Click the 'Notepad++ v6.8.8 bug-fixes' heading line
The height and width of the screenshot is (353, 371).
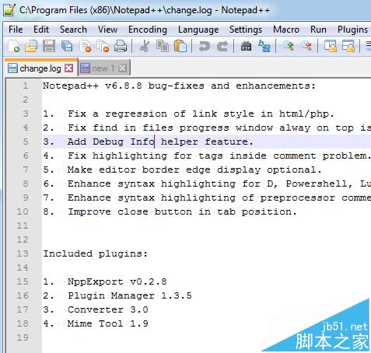[x=179, y=86]
